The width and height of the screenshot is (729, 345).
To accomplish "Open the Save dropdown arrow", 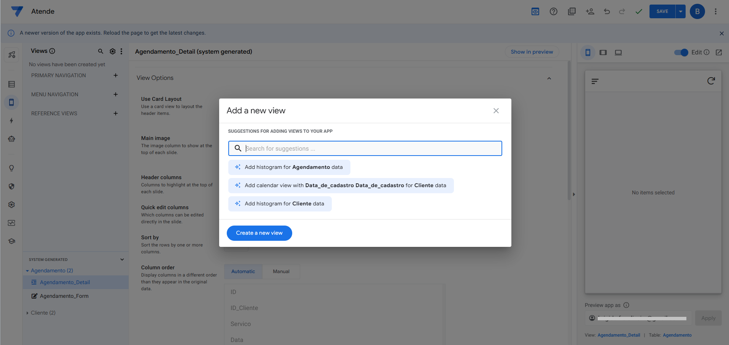I will click(x=680, y=11).
